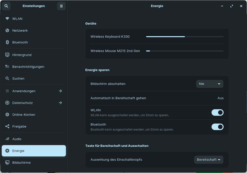
Task: Click the Online-Konten at-sign icon
Action: [x=7, y=114]
